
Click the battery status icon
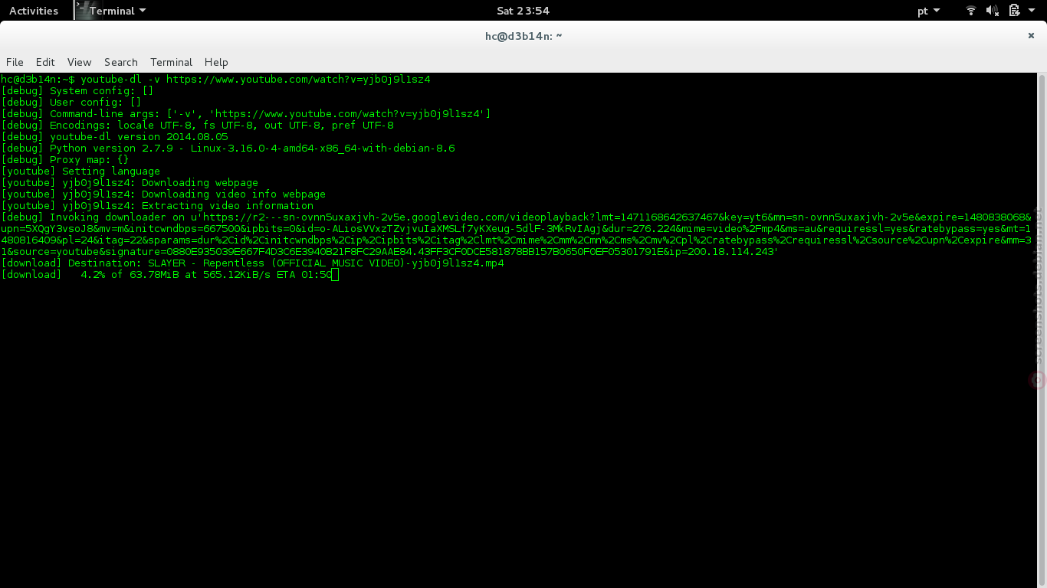pyautogui.click(x=1014, y=11)
